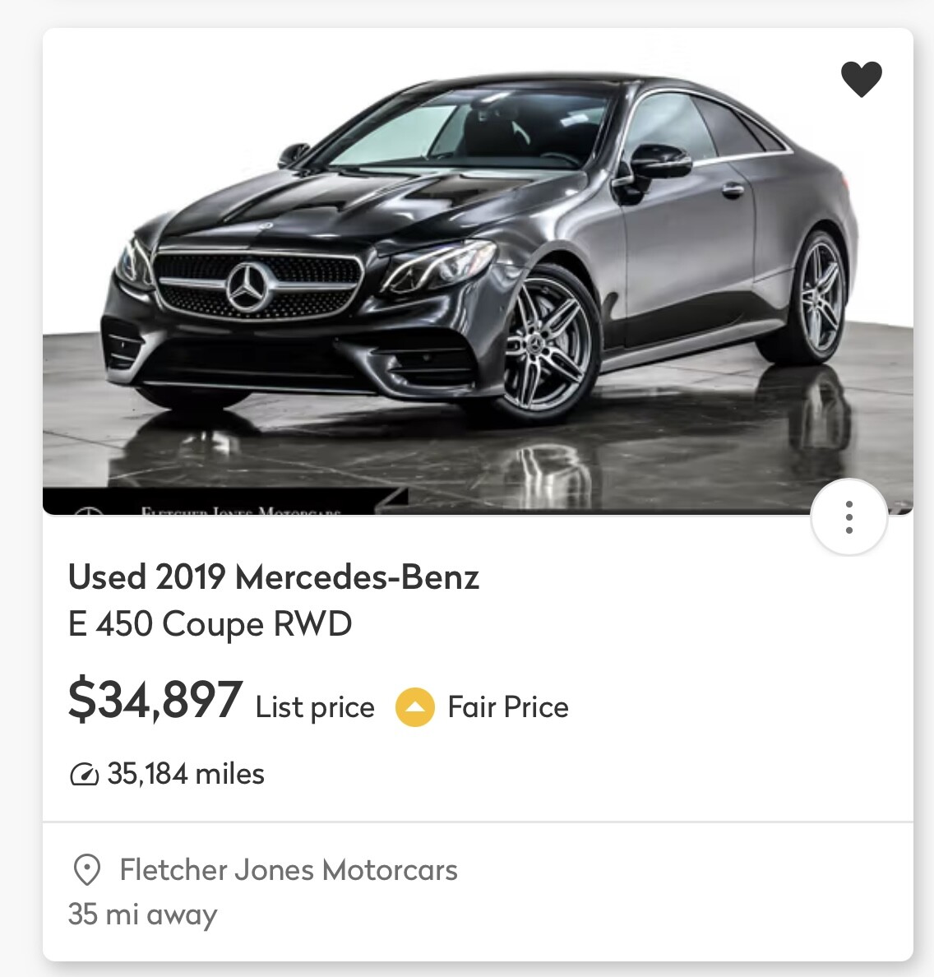Click the Mercedes star emblem on the grille
The height and width of the screenshot is (977, 934).
tap(248, 287)
